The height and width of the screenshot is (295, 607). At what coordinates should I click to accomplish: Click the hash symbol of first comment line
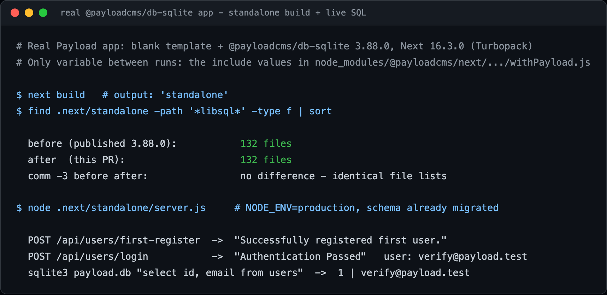click(x=19, y=46)
